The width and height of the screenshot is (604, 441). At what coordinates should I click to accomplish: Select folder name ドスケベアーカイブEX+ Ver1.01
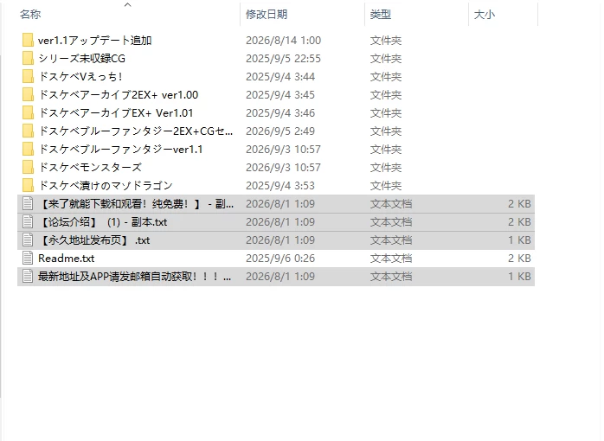coord(116,112)
